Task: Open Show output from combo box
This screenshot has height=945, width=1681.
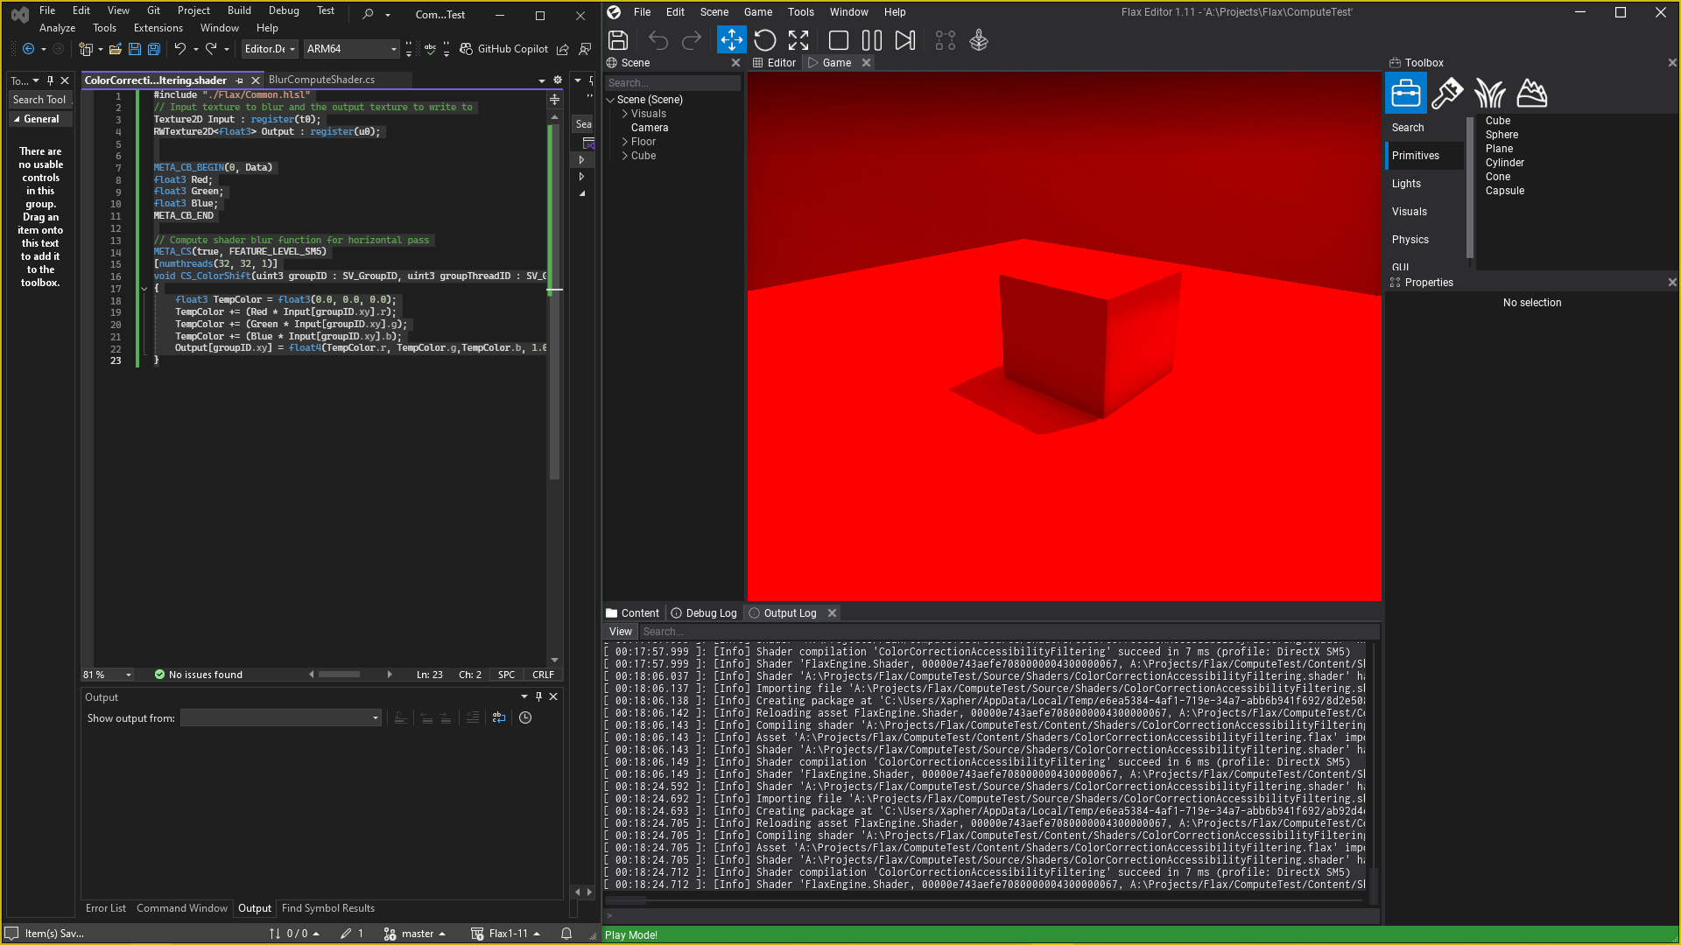Action: pyautogui.click(x=281, y=718)
